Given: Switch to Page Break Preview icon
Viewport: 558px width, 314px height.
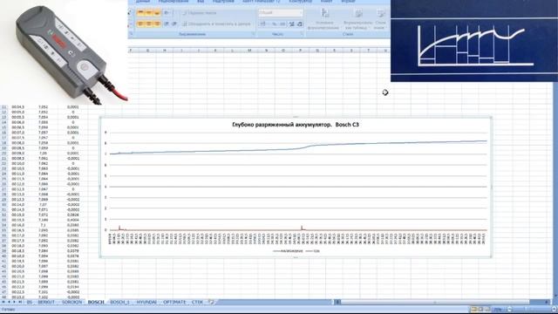Looking at the screenshot, I should point(487,310).
